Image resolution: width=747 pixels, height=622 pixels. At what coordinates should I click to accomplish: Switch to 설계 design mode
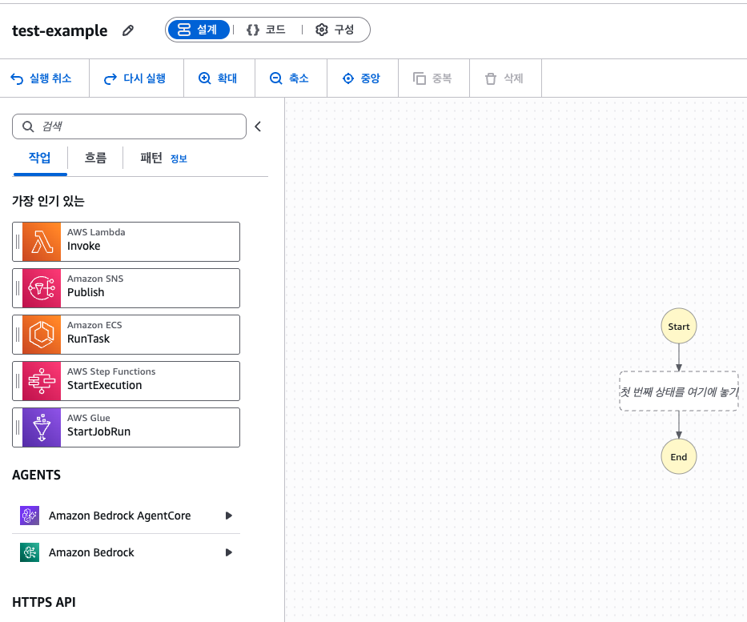(x=199, y=30)
